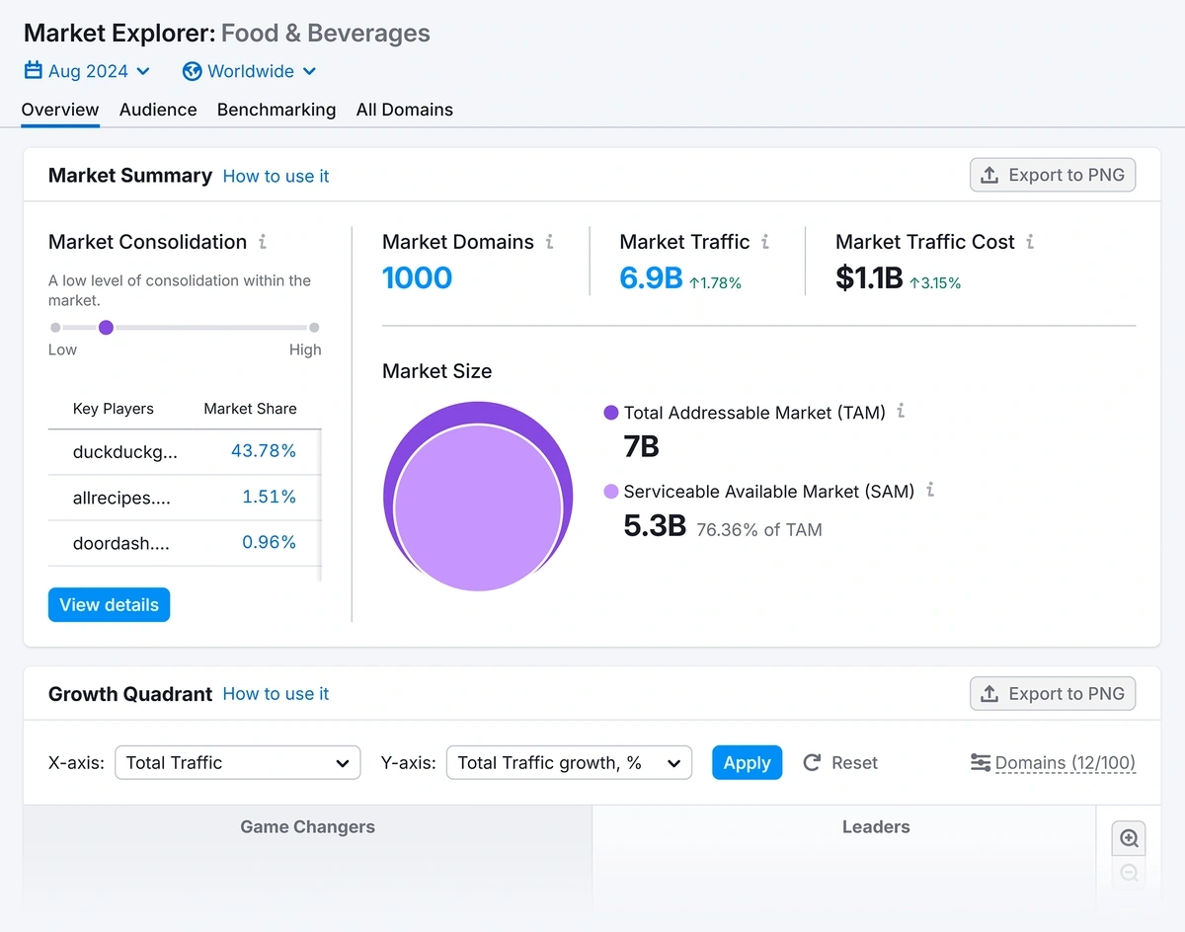This screenshot has height=932, width=1185.
Task: Select the doordash.... key player row
Action: coord(185,543)
